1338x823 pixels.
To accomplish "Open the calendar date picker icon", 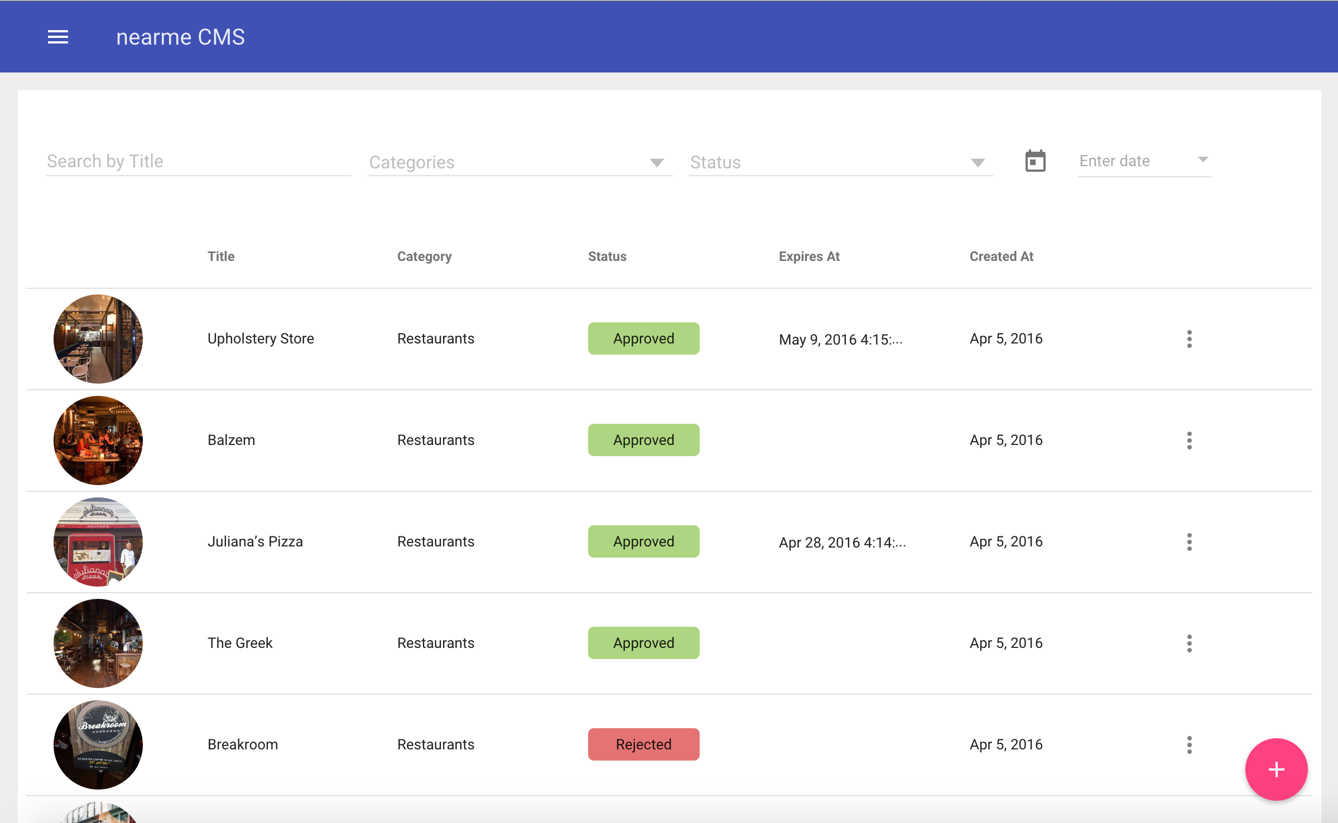I will click(1036, 161).
